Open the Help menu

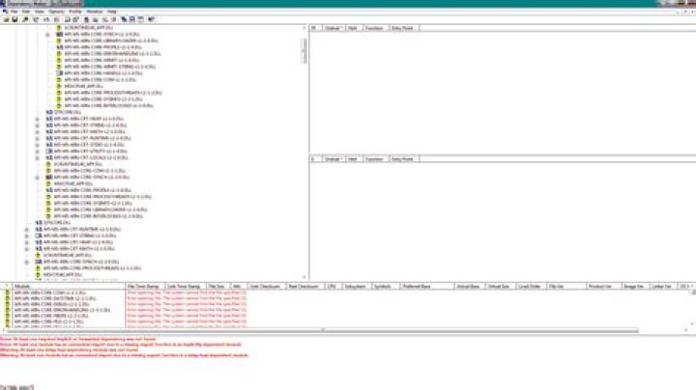112,12
